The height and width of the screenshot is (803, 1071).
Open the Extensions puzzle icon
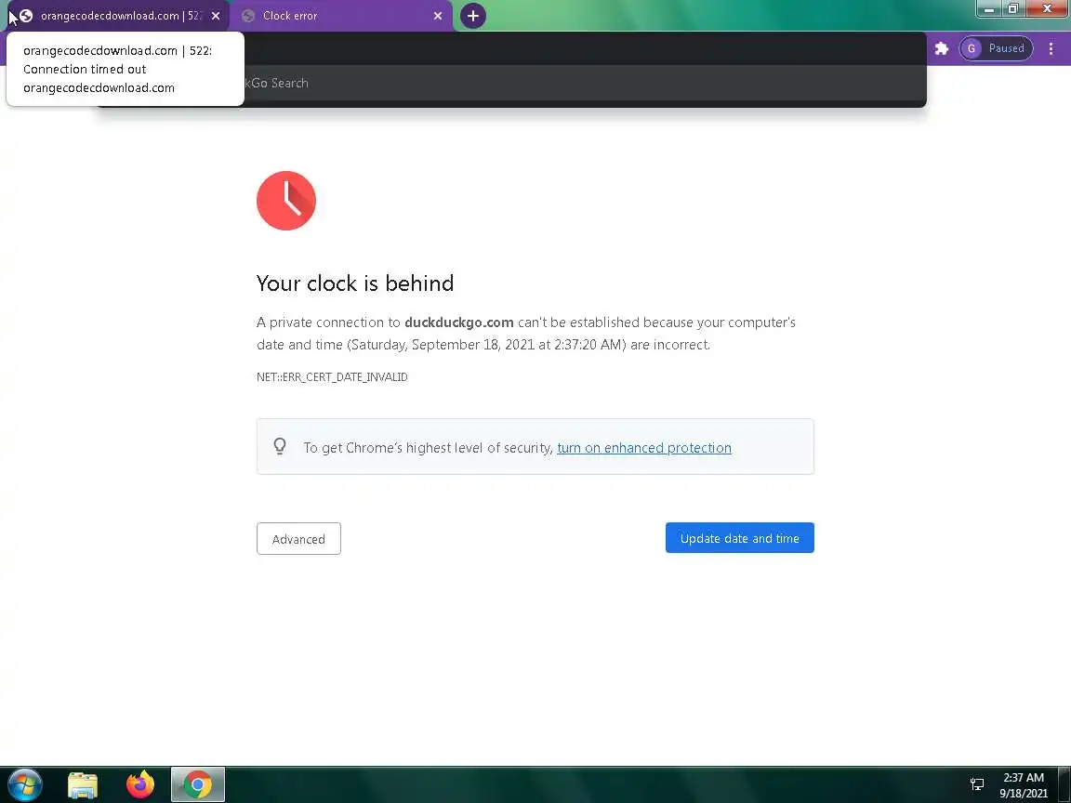coord(941,48)
